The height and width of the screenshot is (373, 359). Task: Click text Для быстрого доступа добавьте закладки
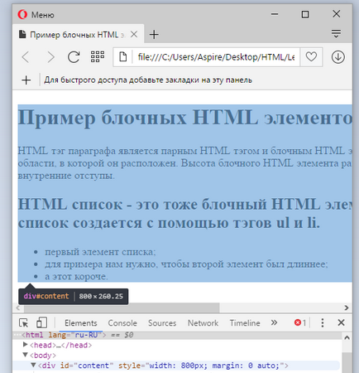click(148, 80)
